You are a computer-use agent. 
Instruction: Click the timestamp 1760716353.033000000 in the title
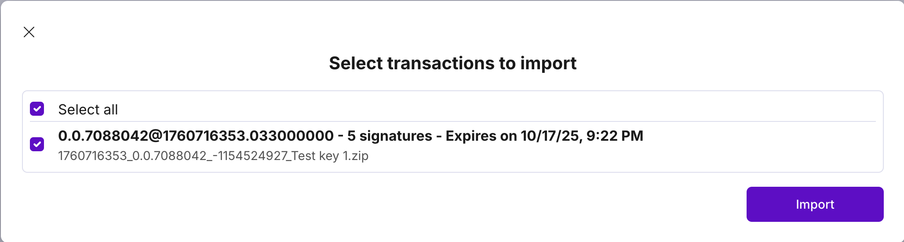(248, 136)
